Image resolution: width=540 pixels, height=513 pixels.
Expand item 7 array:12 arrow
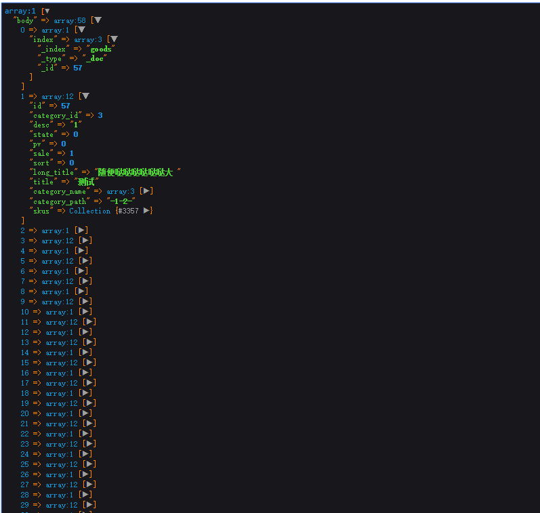click(86, 281)
